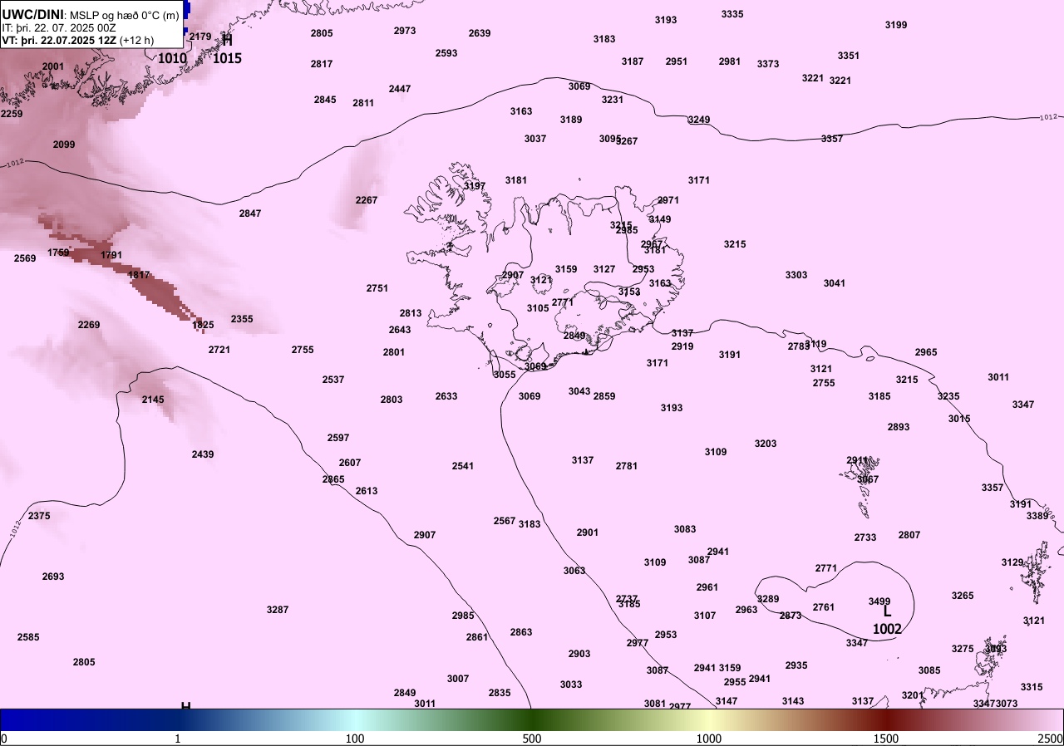This screenshot has height=746, width=1064.
Task: Select the L 1002 low pressure marker
Action: click(x=887, y=620)
